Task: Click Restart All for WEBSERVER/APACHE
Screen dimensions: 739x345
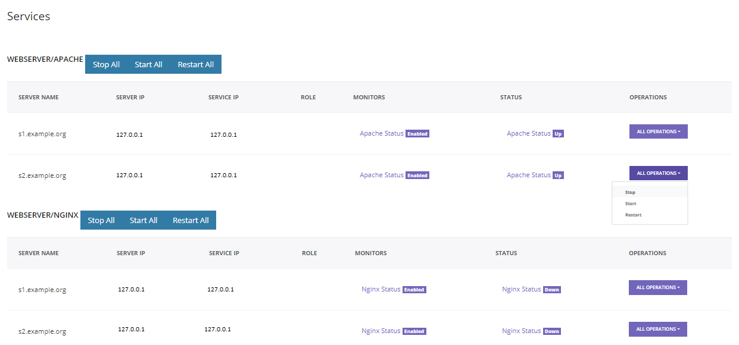Action: click(x=196, y=64)
